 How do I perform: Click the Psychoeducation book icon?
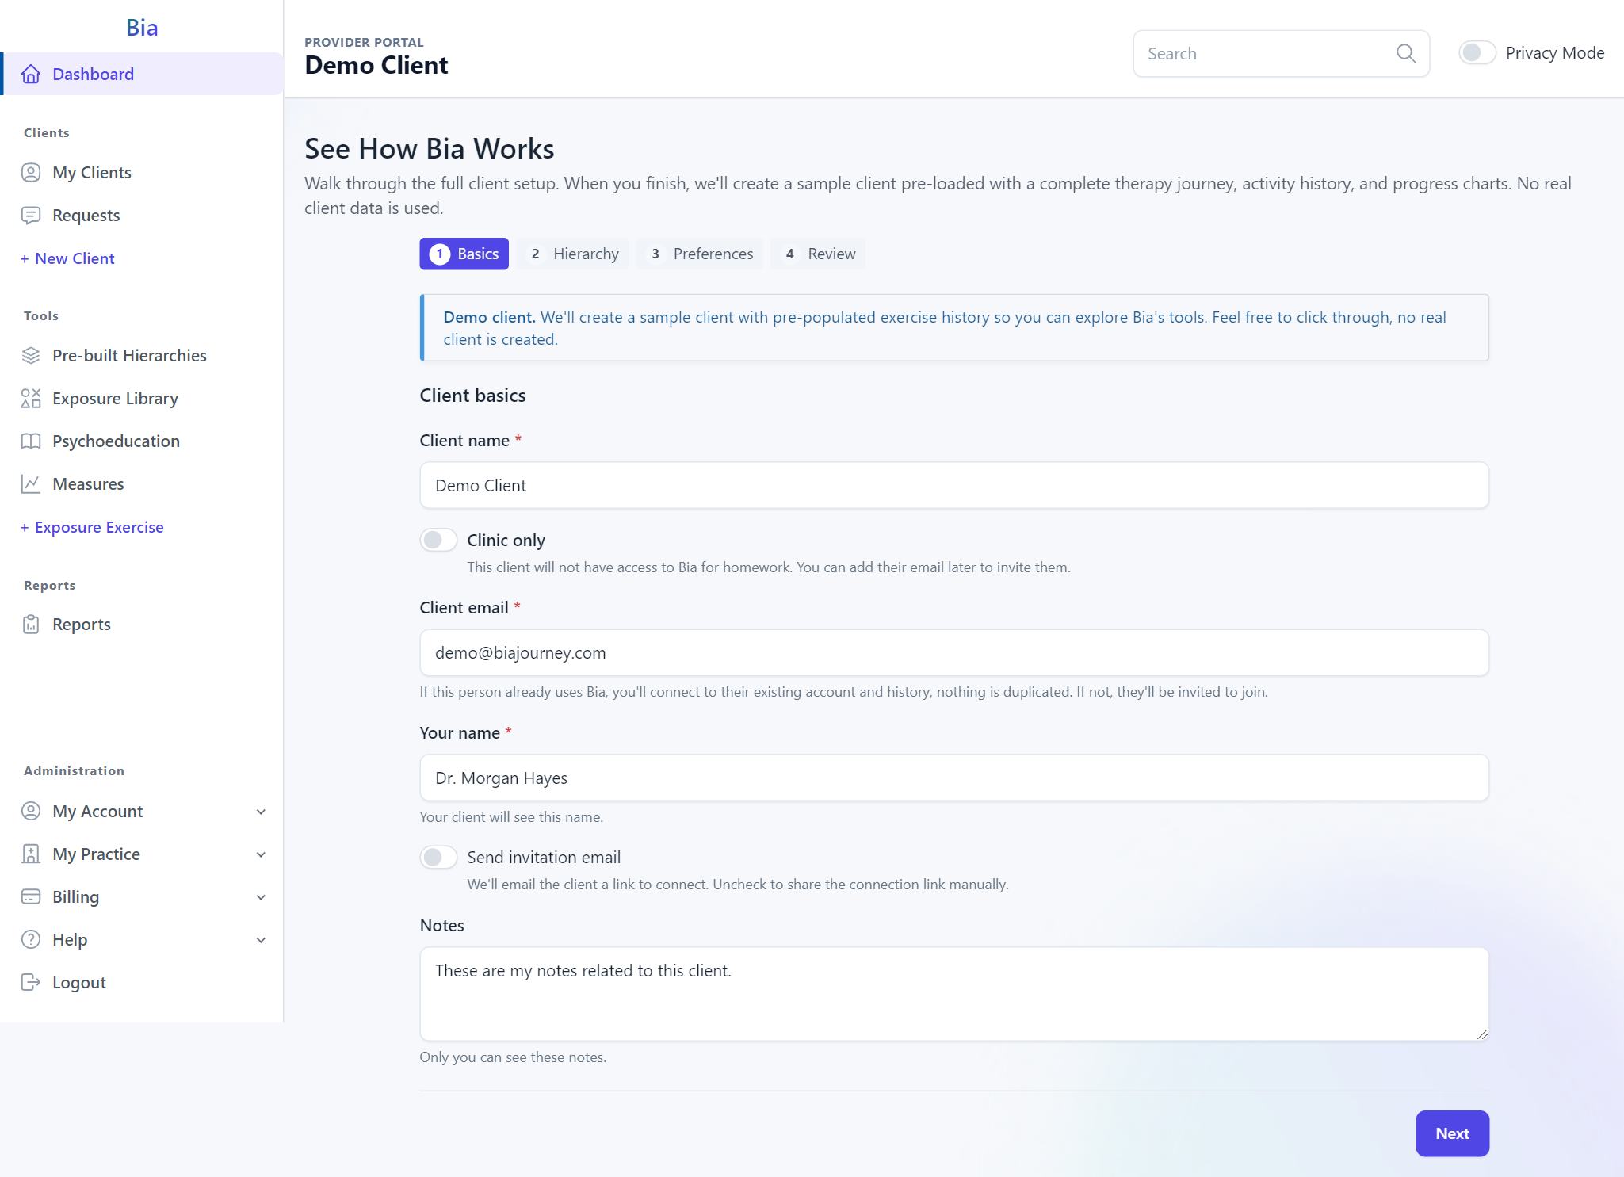[x=31, y=441]
